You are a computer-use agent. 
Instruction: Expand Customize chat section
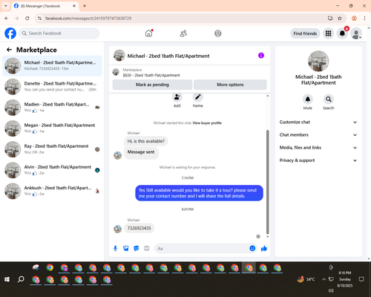click(318, 122)
